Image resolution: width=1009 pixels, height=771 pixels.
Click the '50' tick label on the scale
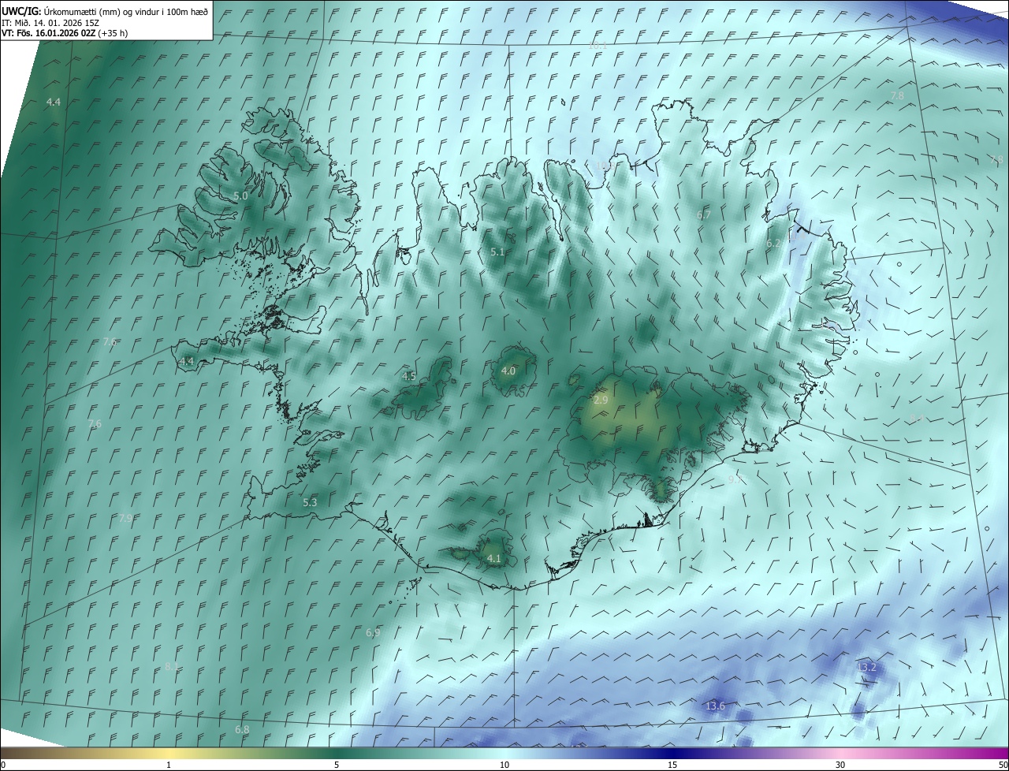1003,765
